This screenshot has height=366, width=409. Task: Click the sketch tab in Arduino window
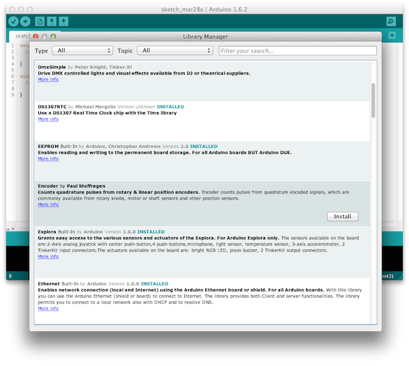[20, 36]
